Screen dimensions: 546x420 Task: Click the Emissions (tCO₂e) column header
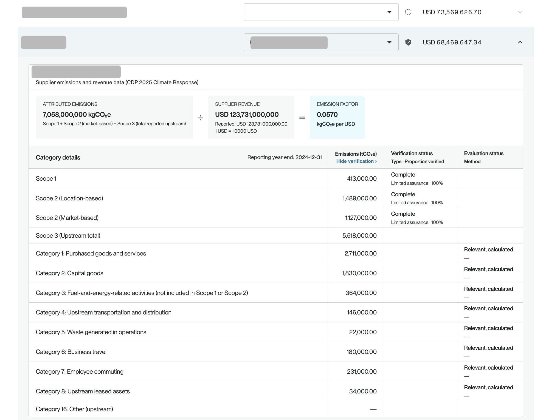[356, 154]
